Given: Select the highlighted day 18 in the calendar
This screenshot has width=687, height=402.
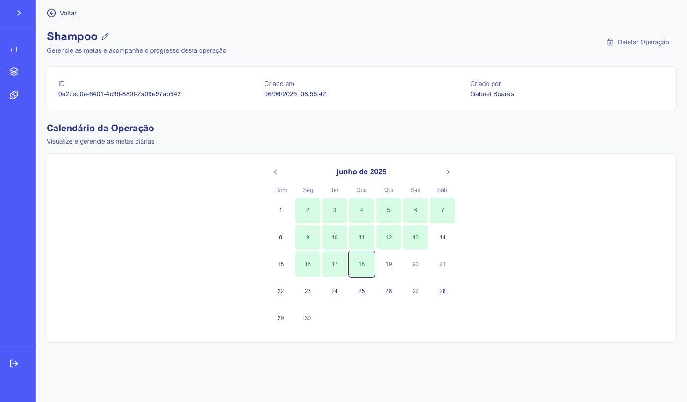Looking at the screenshot, I should click(361, 264).
